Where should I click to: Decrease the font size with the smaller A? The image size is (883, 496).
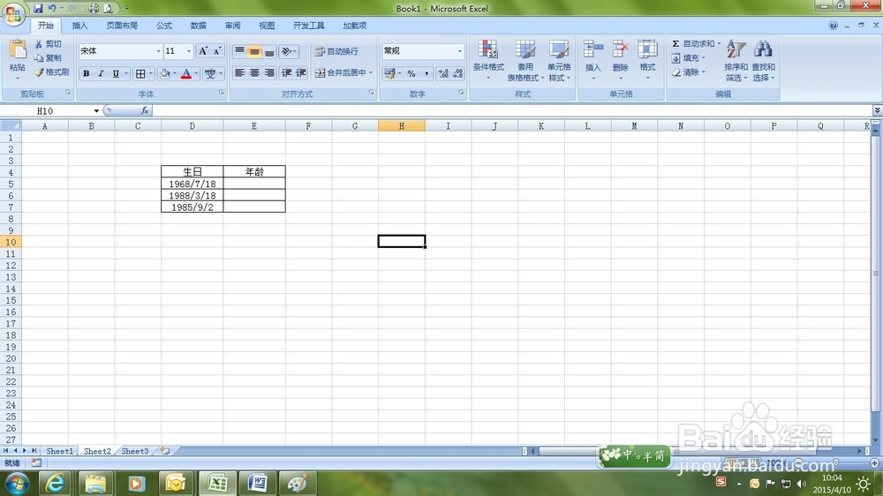[x=217, y=51]
